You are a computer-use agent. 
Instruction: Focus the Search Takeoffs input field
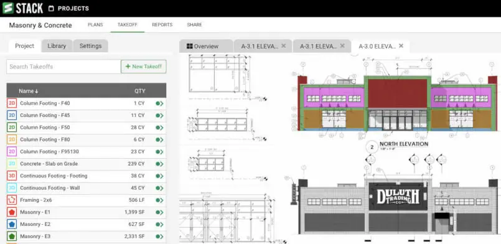pyautogui.click(x=63, y=67)
